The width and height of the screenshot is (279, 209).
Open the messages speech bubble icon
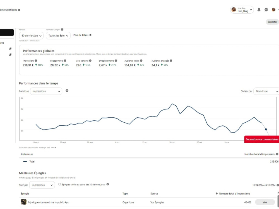[x=266, y=10]
